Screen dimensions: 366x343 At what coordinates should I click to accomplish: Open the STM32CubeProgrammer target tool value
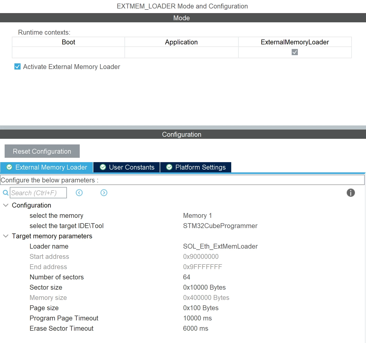click(x=220, y=226)
